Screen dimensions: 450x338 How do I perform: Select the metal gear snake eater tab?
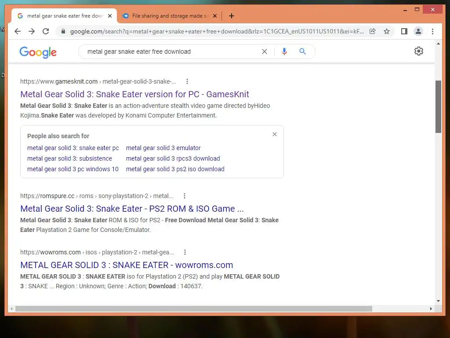pos(65,16)
